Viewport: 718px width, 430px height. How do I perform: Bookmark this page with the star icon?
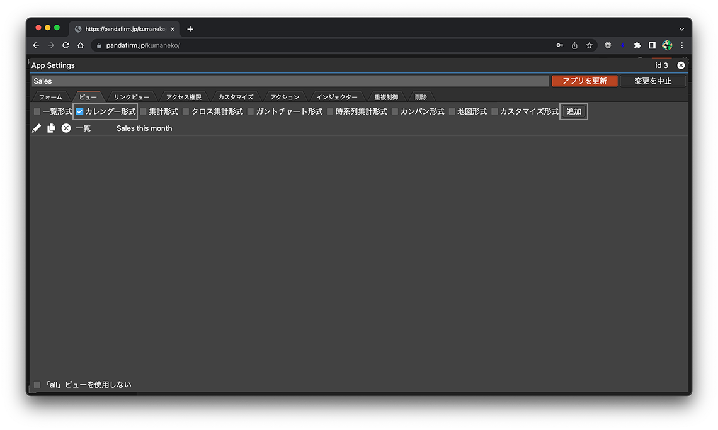coord(590,45)
